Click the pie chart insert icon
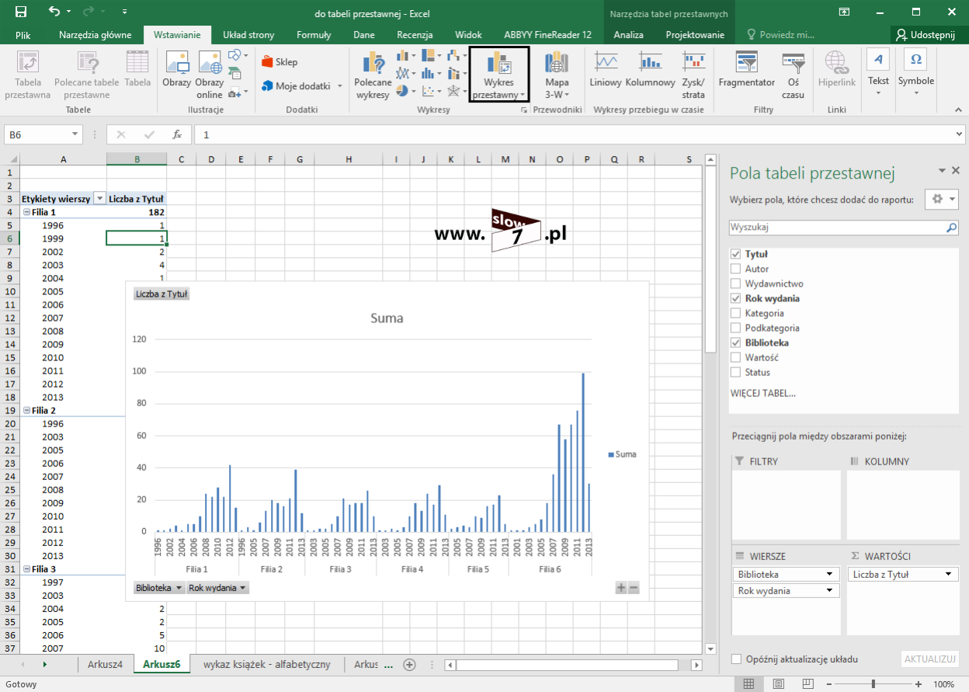The height and width of the screenshot is (692, 969). click(401, 90)
